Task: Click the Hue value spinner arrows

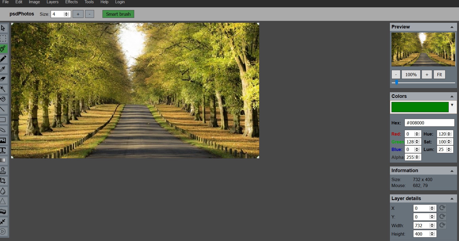Action: (449, 134)
